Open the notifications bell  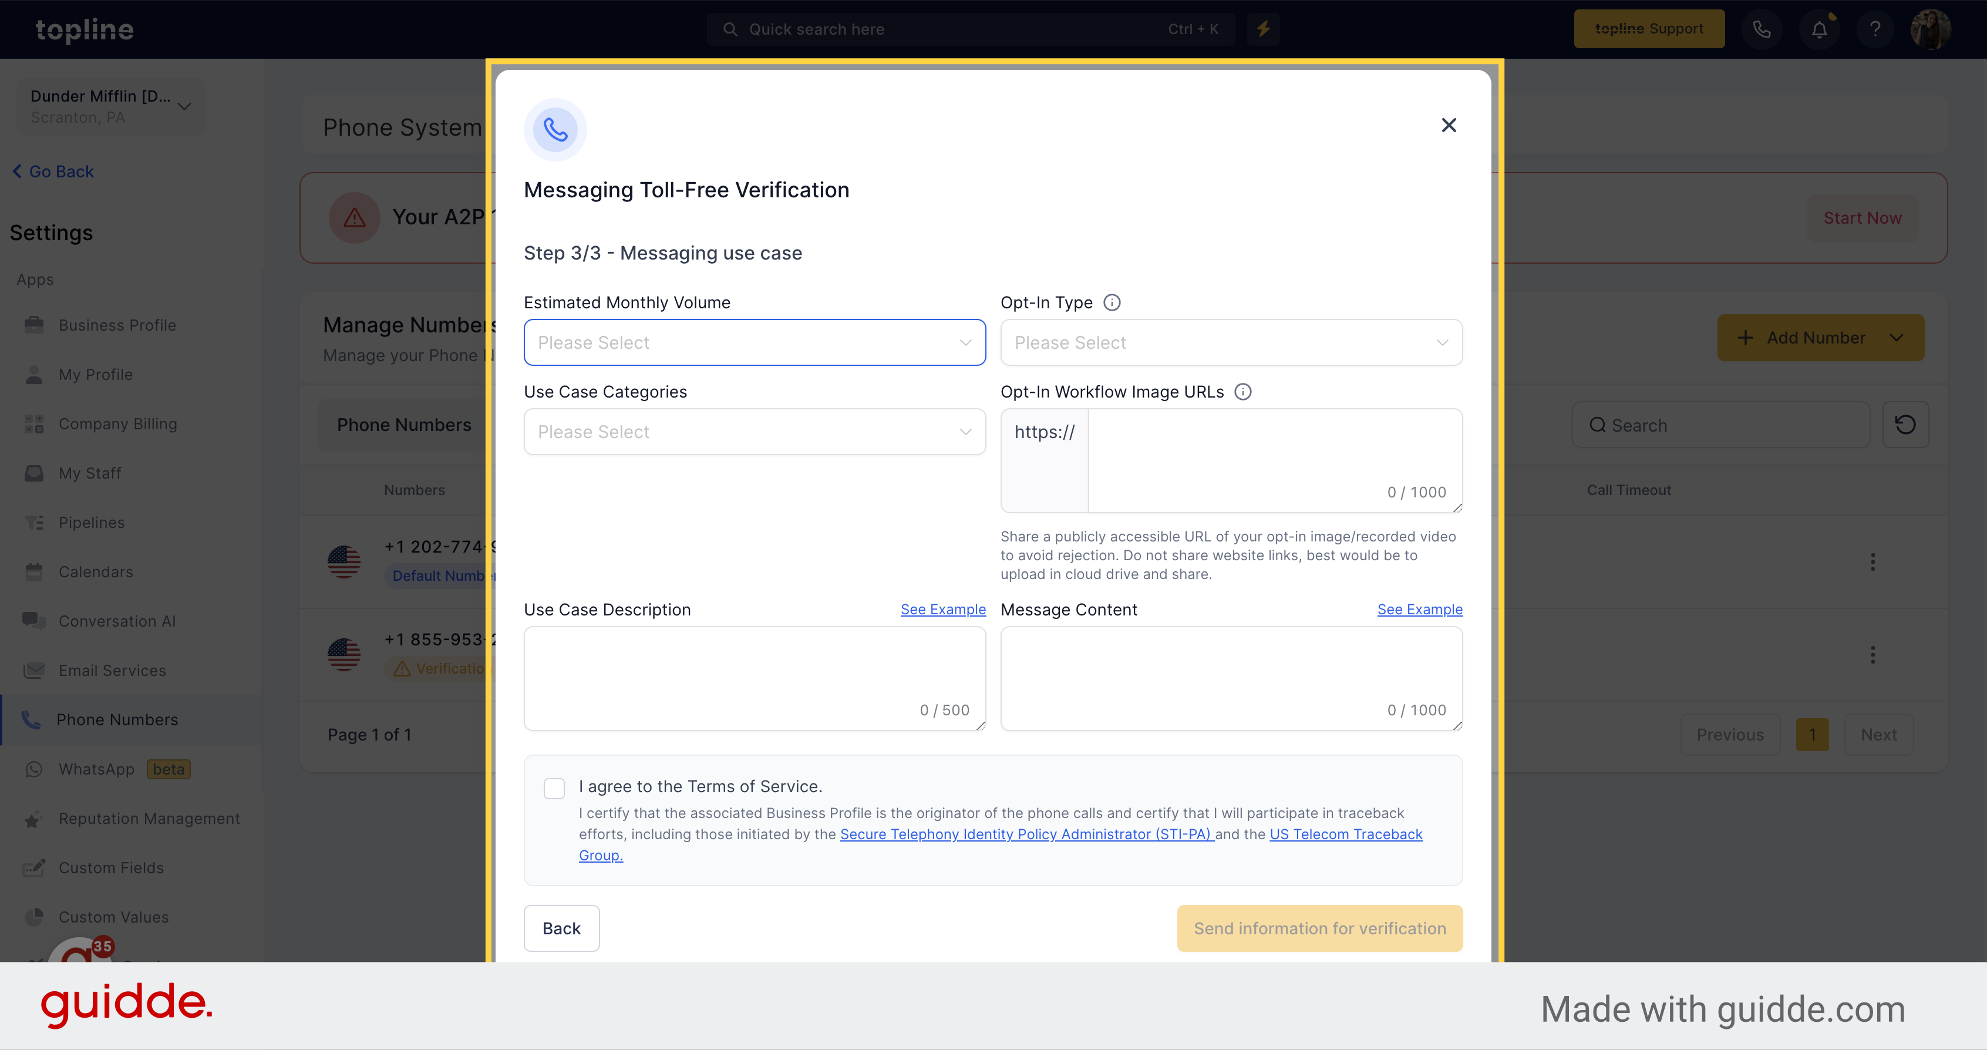pyautogui.click(x=1819, y=29)
